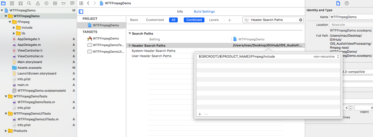Open the Location Absolute dropdown
Image resolution: width=373 pixels, height=137 pixels.
tap(351, 25)
